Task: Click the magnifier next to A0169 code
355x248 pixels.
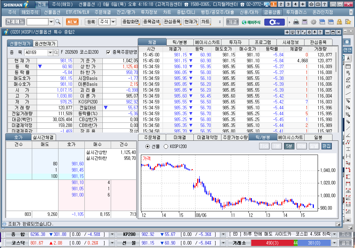Action: [x=56, y=53]
